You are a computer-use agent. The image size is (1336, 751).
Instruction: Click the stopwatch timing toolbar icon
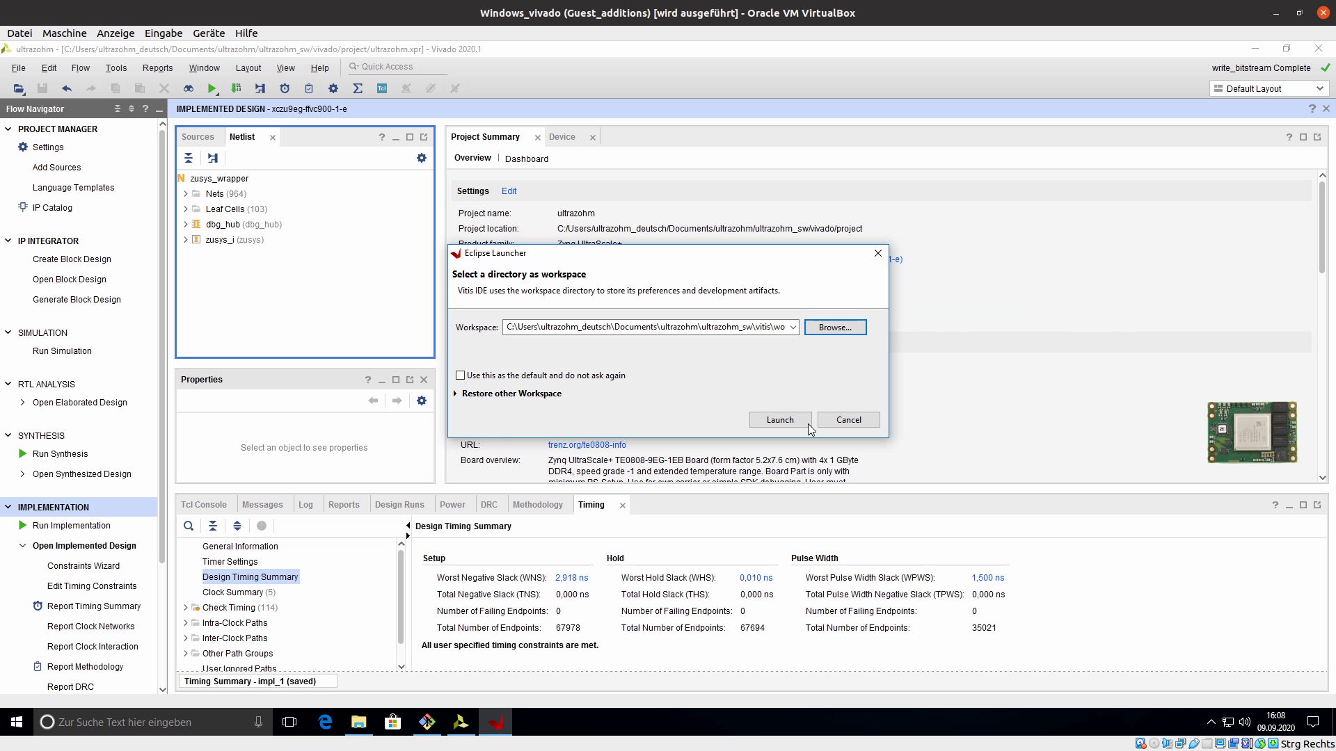[285, 88]
